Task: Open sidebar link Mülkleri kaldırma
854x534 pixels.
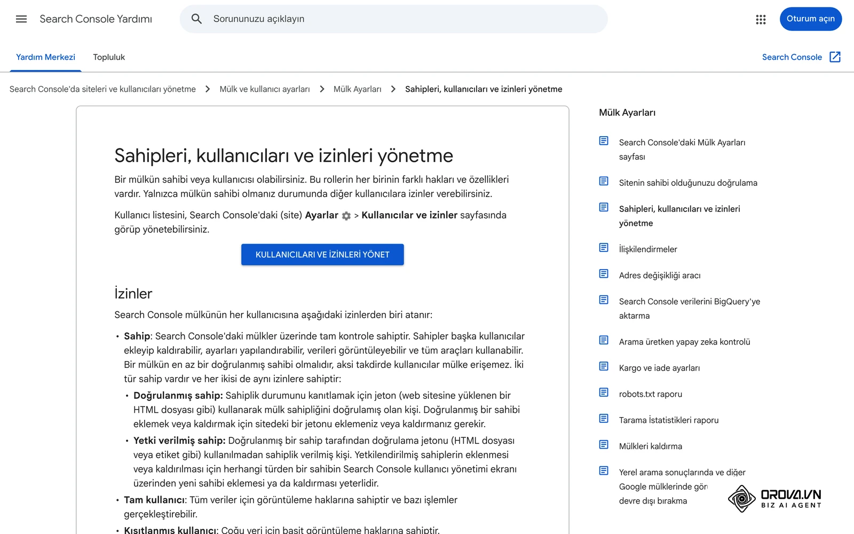Action: (x=651, y=446)
